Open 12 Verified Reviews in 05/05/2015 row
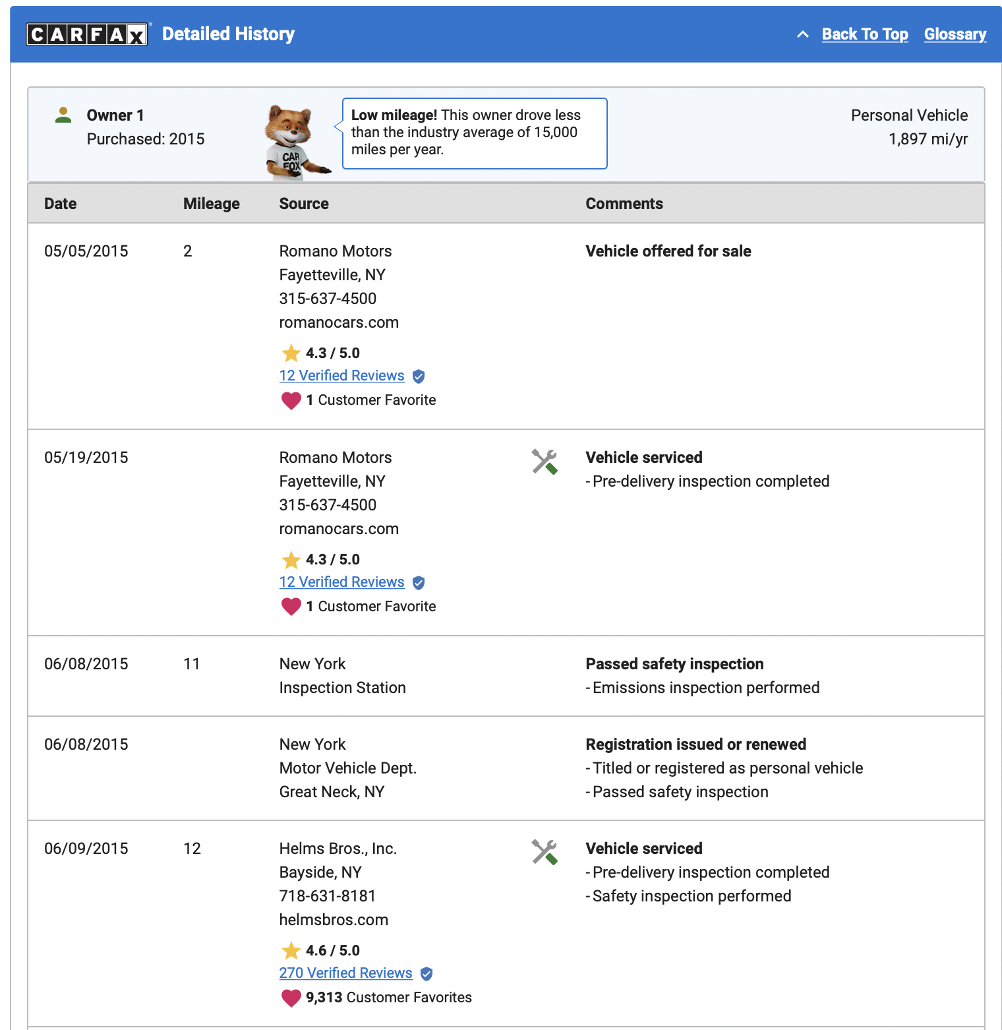 pos(341,376)
